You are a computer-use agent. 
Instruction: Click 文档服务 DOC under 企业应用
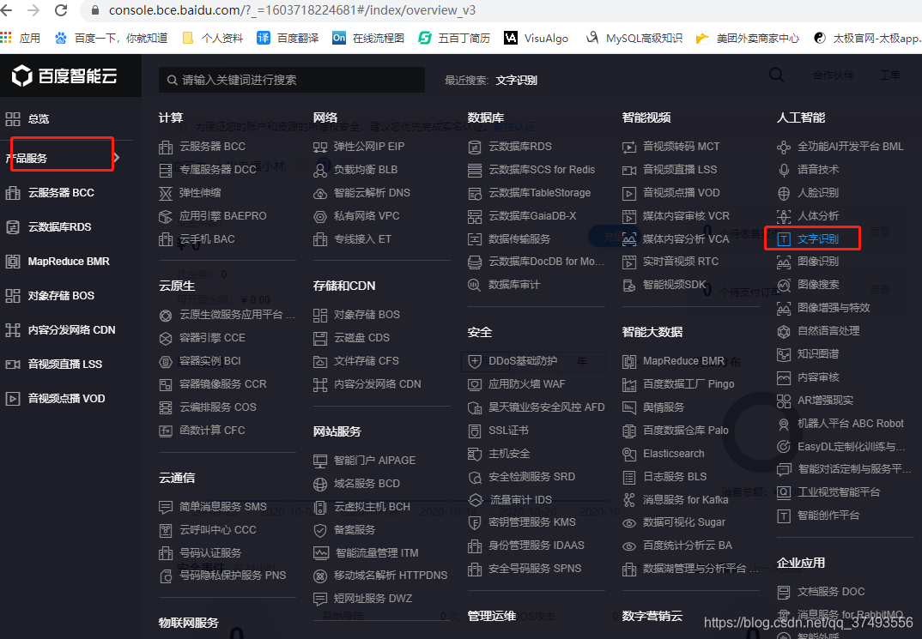pos(831,592)
